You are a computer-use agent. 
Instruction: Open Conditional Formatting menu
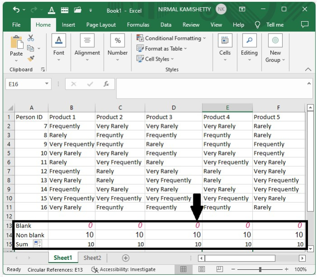click(x=171, y=38)
